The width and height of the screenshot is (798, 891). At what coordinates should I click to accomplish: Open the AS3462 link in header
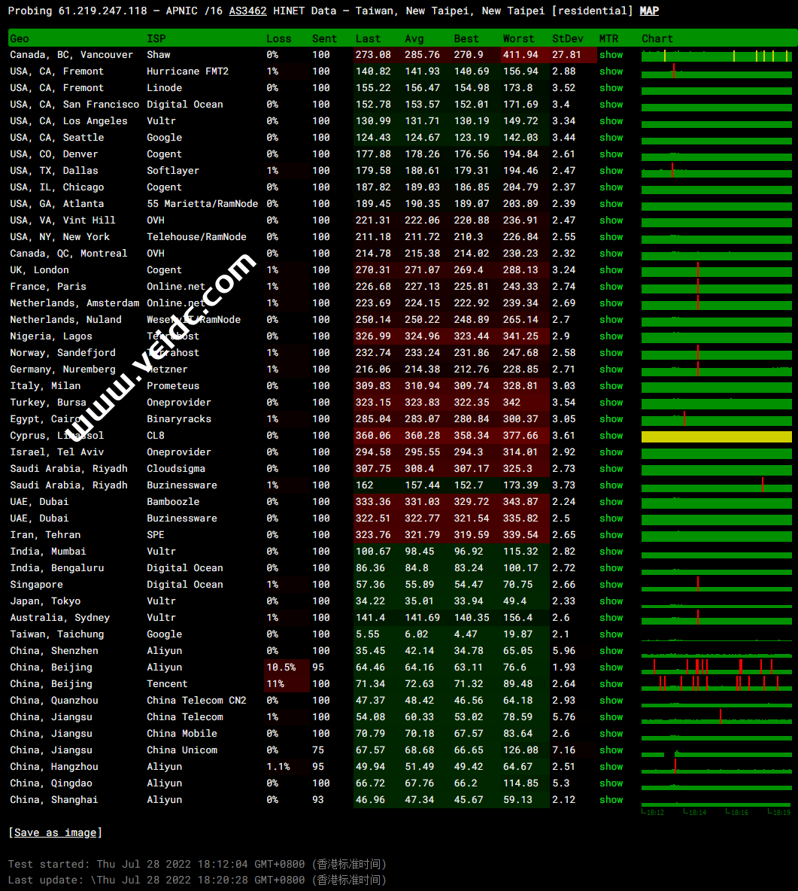[247, 11]
